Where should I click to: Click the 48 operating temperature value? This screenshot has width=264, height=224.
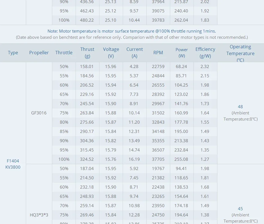click(240, 107)
